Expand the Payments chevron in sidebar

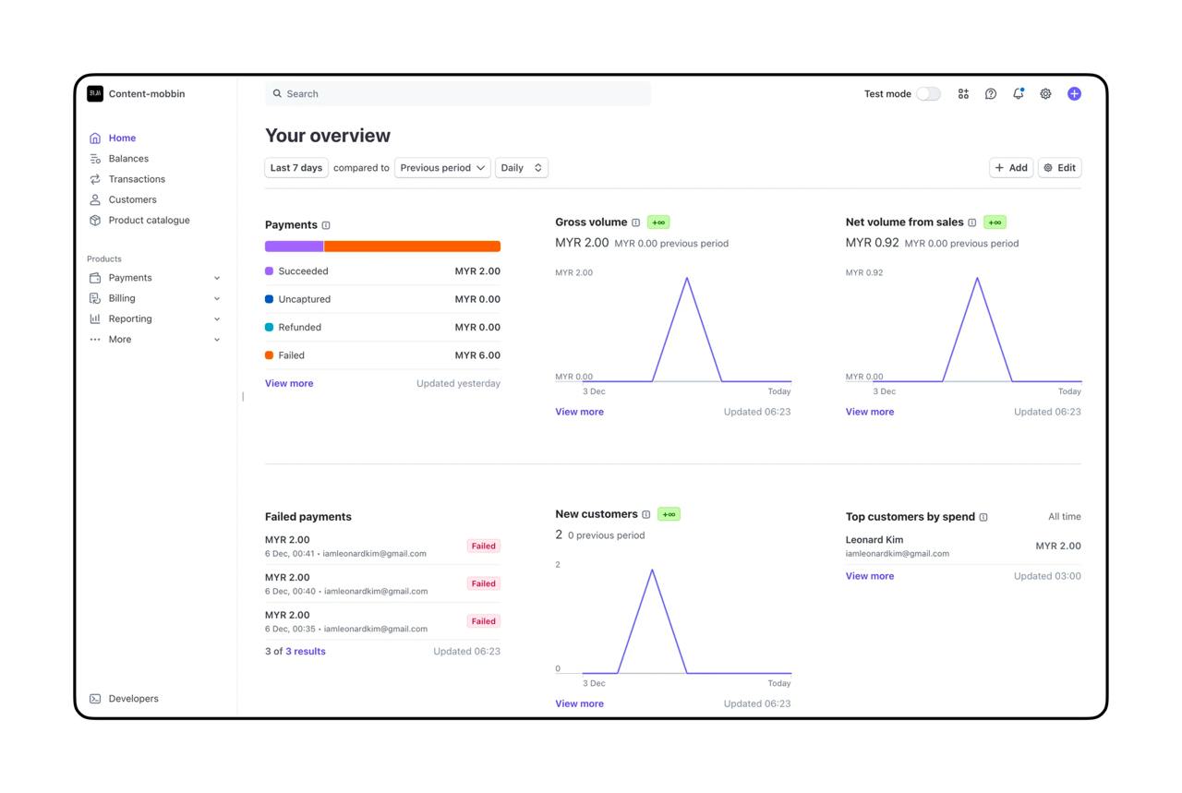coord(217,278)
